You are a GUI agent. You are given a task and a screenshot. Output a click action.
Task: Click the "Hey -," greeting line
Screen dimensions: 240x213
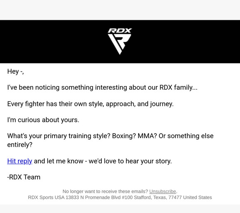(15, 72)
